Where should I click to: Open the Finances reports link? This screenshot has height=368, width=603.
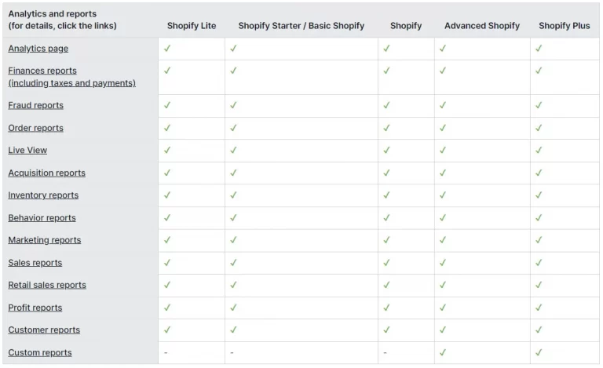71,77
